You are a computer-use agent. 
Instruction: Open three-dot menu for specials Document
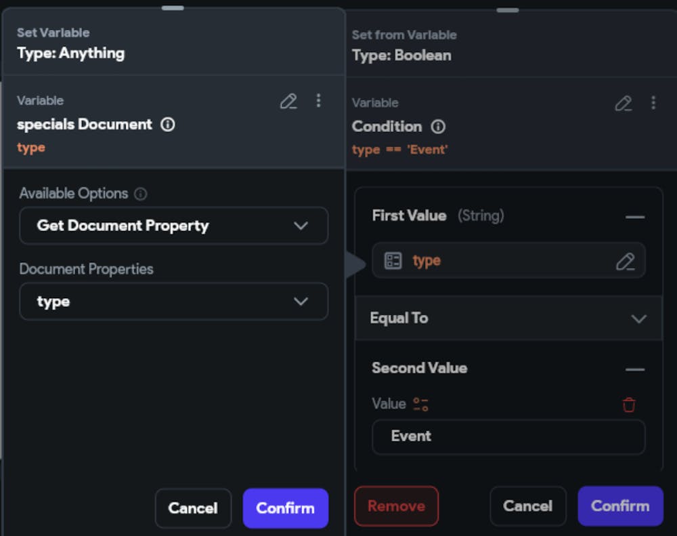tap(318, 101)
